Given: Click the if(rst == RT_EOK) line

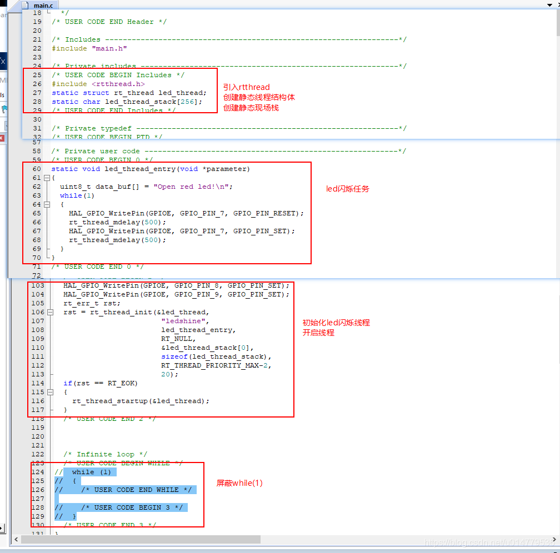Looking at the screenshot, I should 101,384.
